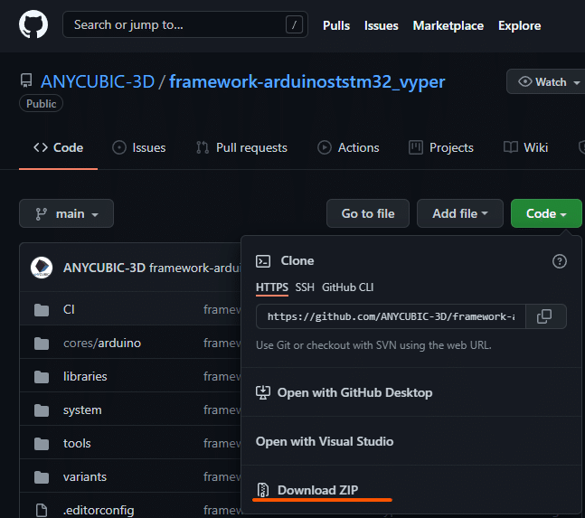Click the Actions play icon
The height and width of the screenshot is (518, 585).
tap(325, 147)
